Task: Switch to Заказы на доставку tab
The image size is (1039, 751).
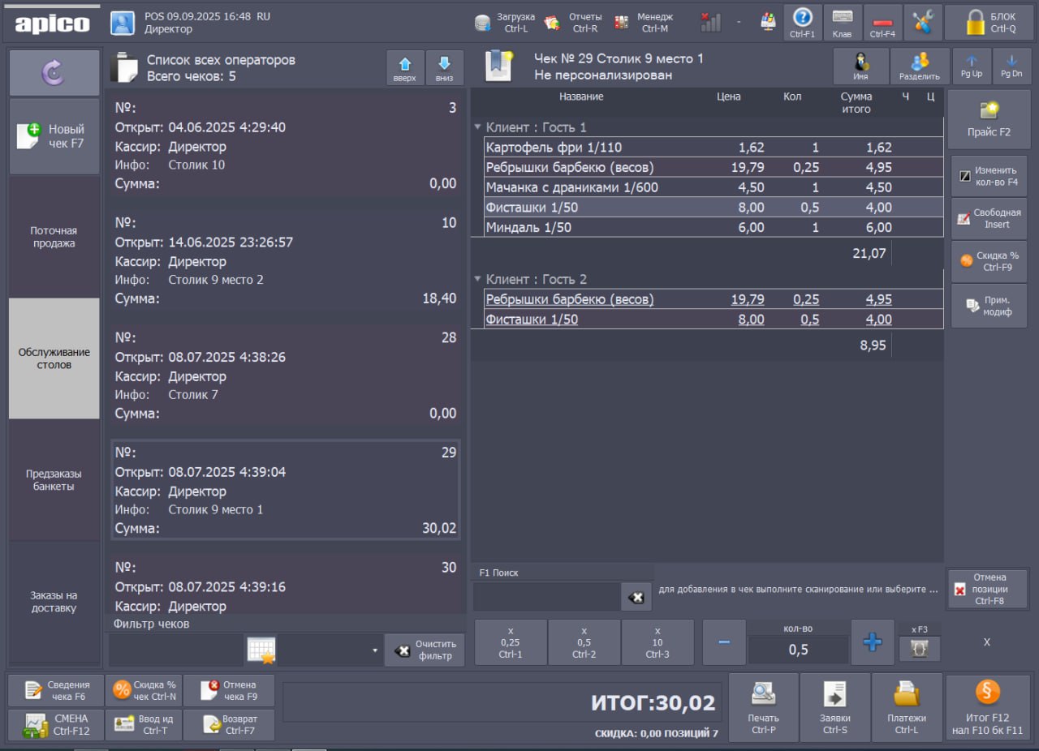Action: pyautogui.click(x=54, y=602)
